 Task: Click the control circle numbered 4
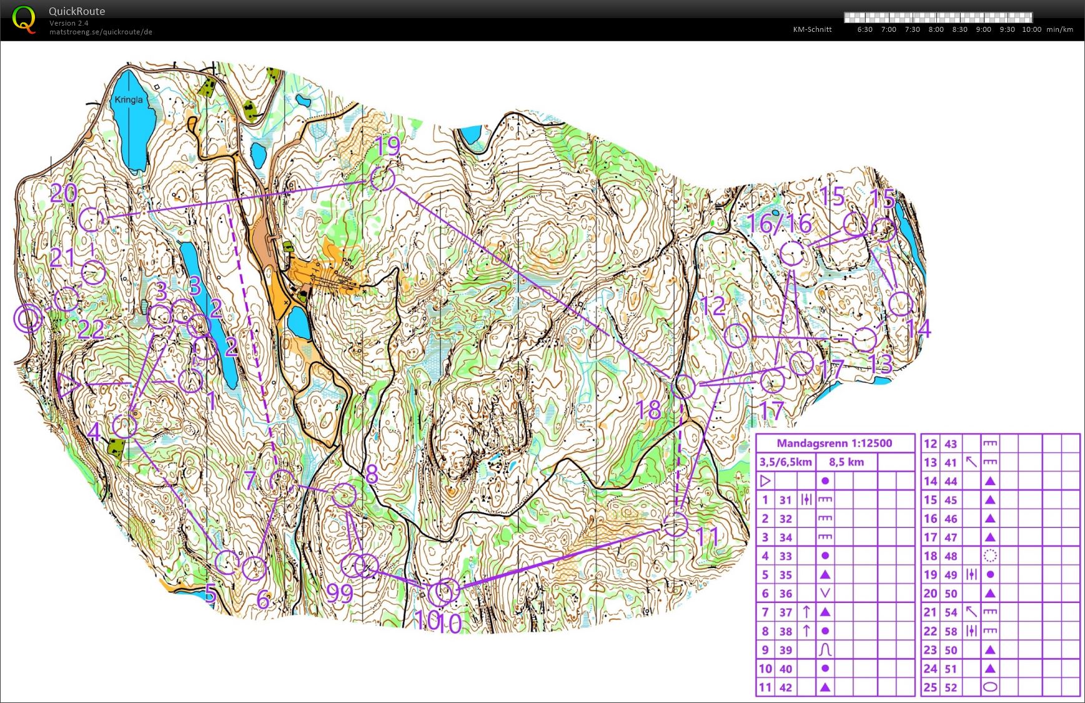[125, 426]
